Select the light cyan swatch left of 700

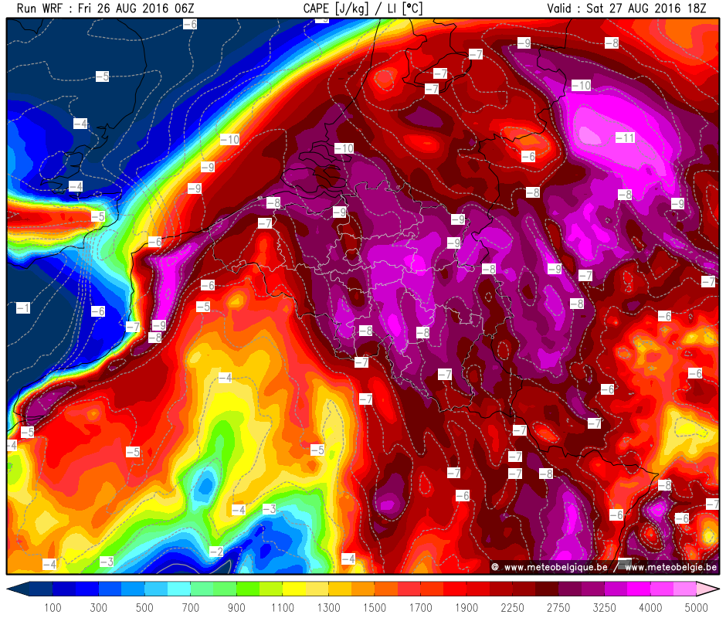tap(179, 589)
